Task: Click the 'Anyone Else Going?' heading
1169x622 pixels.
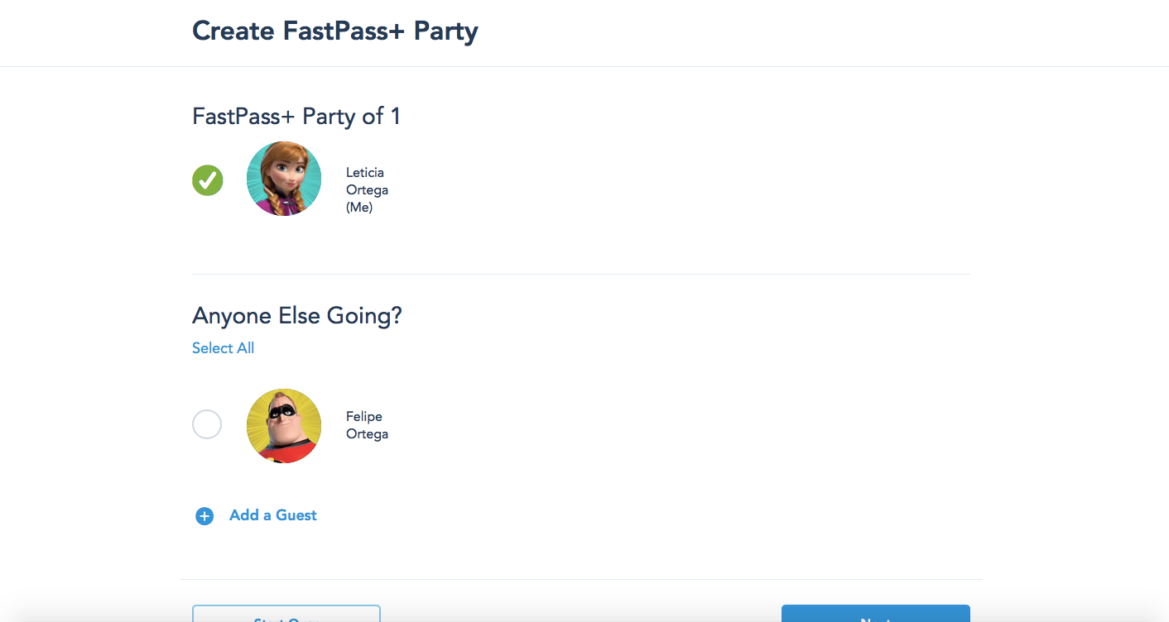Action: pos(296,316)
